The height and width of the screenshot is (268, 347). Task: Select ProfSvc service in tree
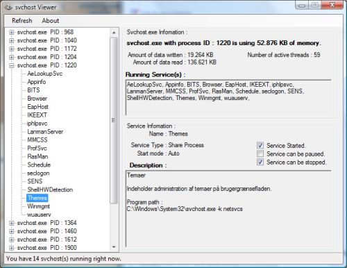(x=37, y=148)
